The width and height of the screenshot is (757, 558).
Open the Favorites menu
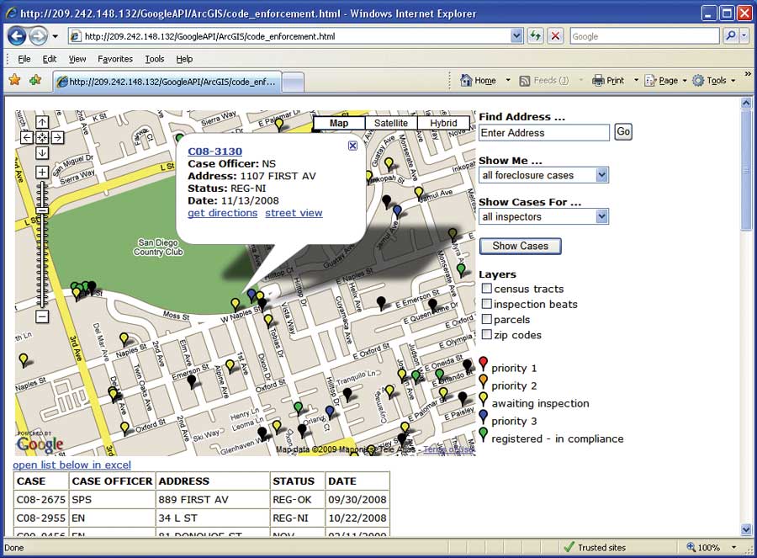[115, 59]
